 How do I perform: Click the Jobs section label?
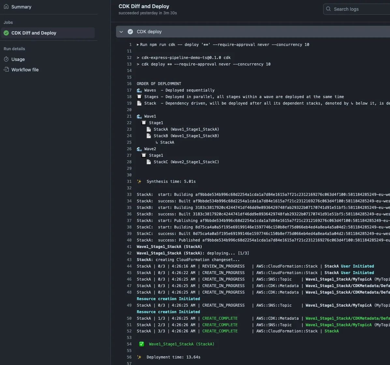[8, 22]
